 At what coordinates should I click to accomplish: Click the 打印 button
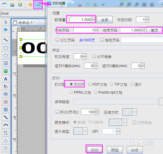point(95,150)
